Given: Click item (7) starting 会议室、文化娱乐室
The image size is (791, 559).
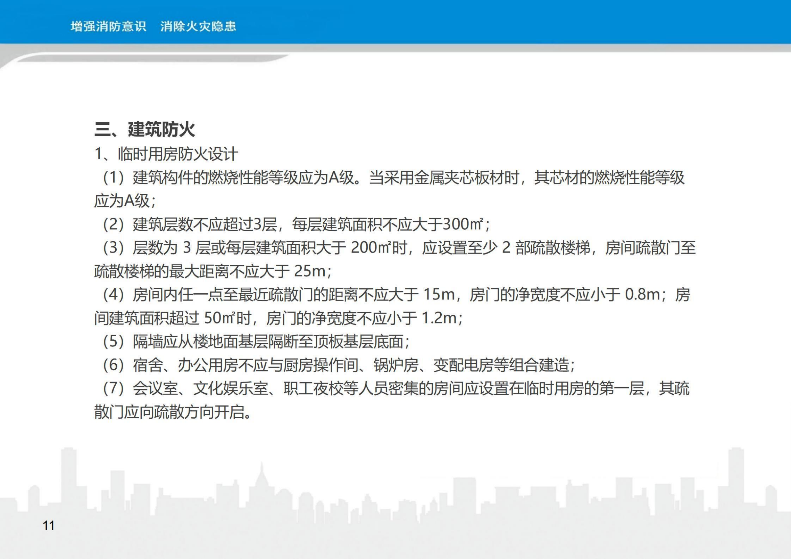Looking at the screenshot, I should point(396,389).
